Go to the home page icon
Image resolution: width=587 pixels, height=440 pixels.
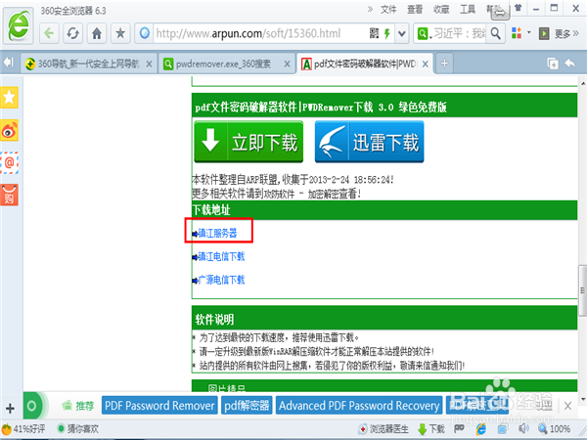pos(97,33)
